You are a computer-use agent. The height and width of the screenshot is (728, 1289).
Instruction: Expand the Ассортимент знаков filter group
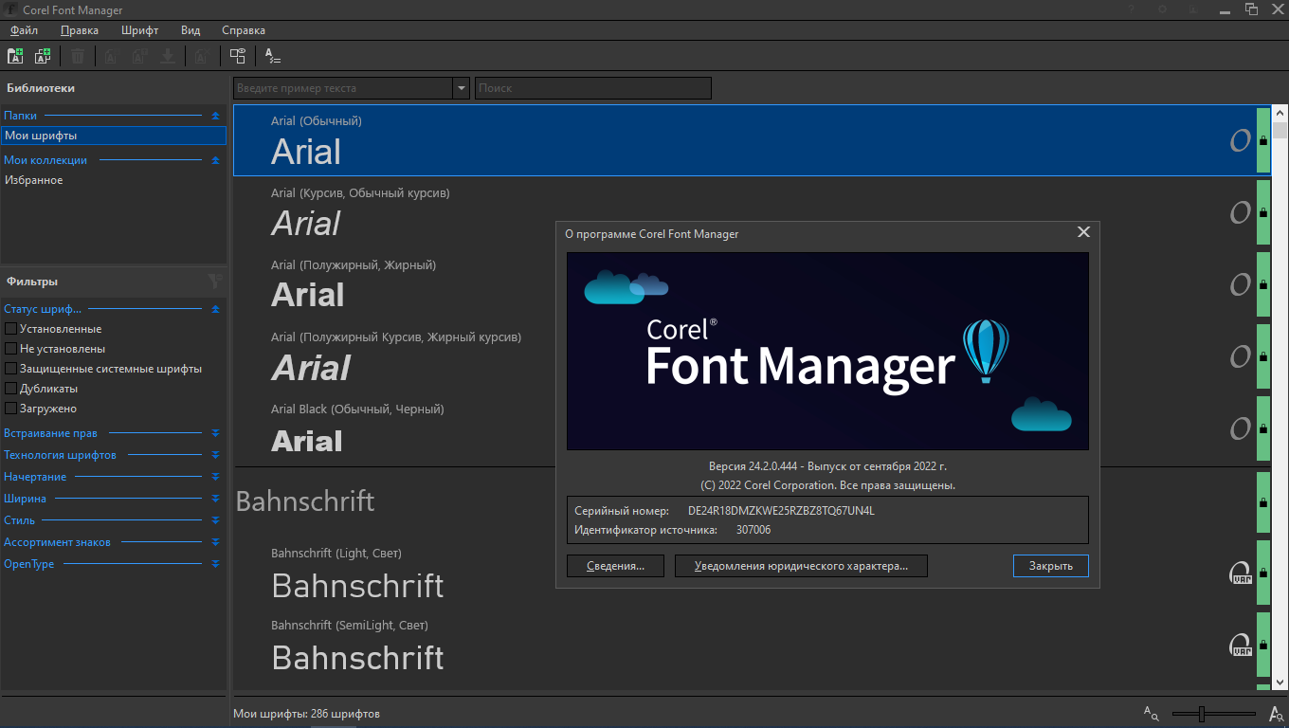[x=215, y=542]
